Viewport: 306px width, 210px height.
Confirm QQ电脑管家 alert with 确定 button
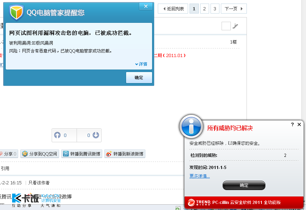point(139,78)
